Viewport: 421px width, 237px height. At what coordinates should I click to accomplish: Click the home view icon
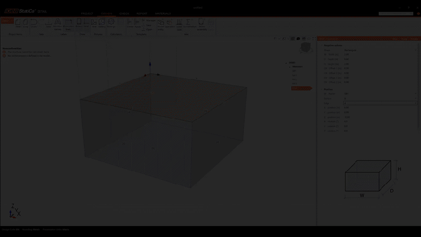[309, 39]
